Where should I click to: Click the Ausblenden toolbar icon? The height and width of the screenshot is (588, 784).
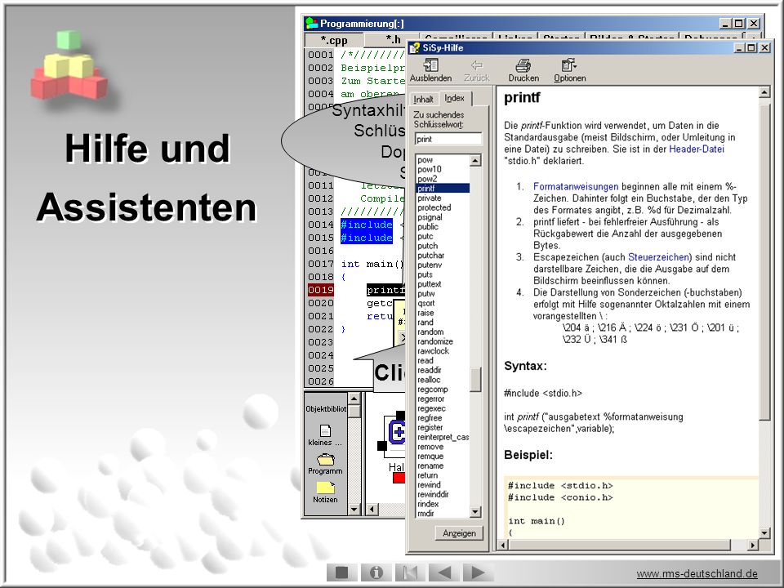pos(430,65)
